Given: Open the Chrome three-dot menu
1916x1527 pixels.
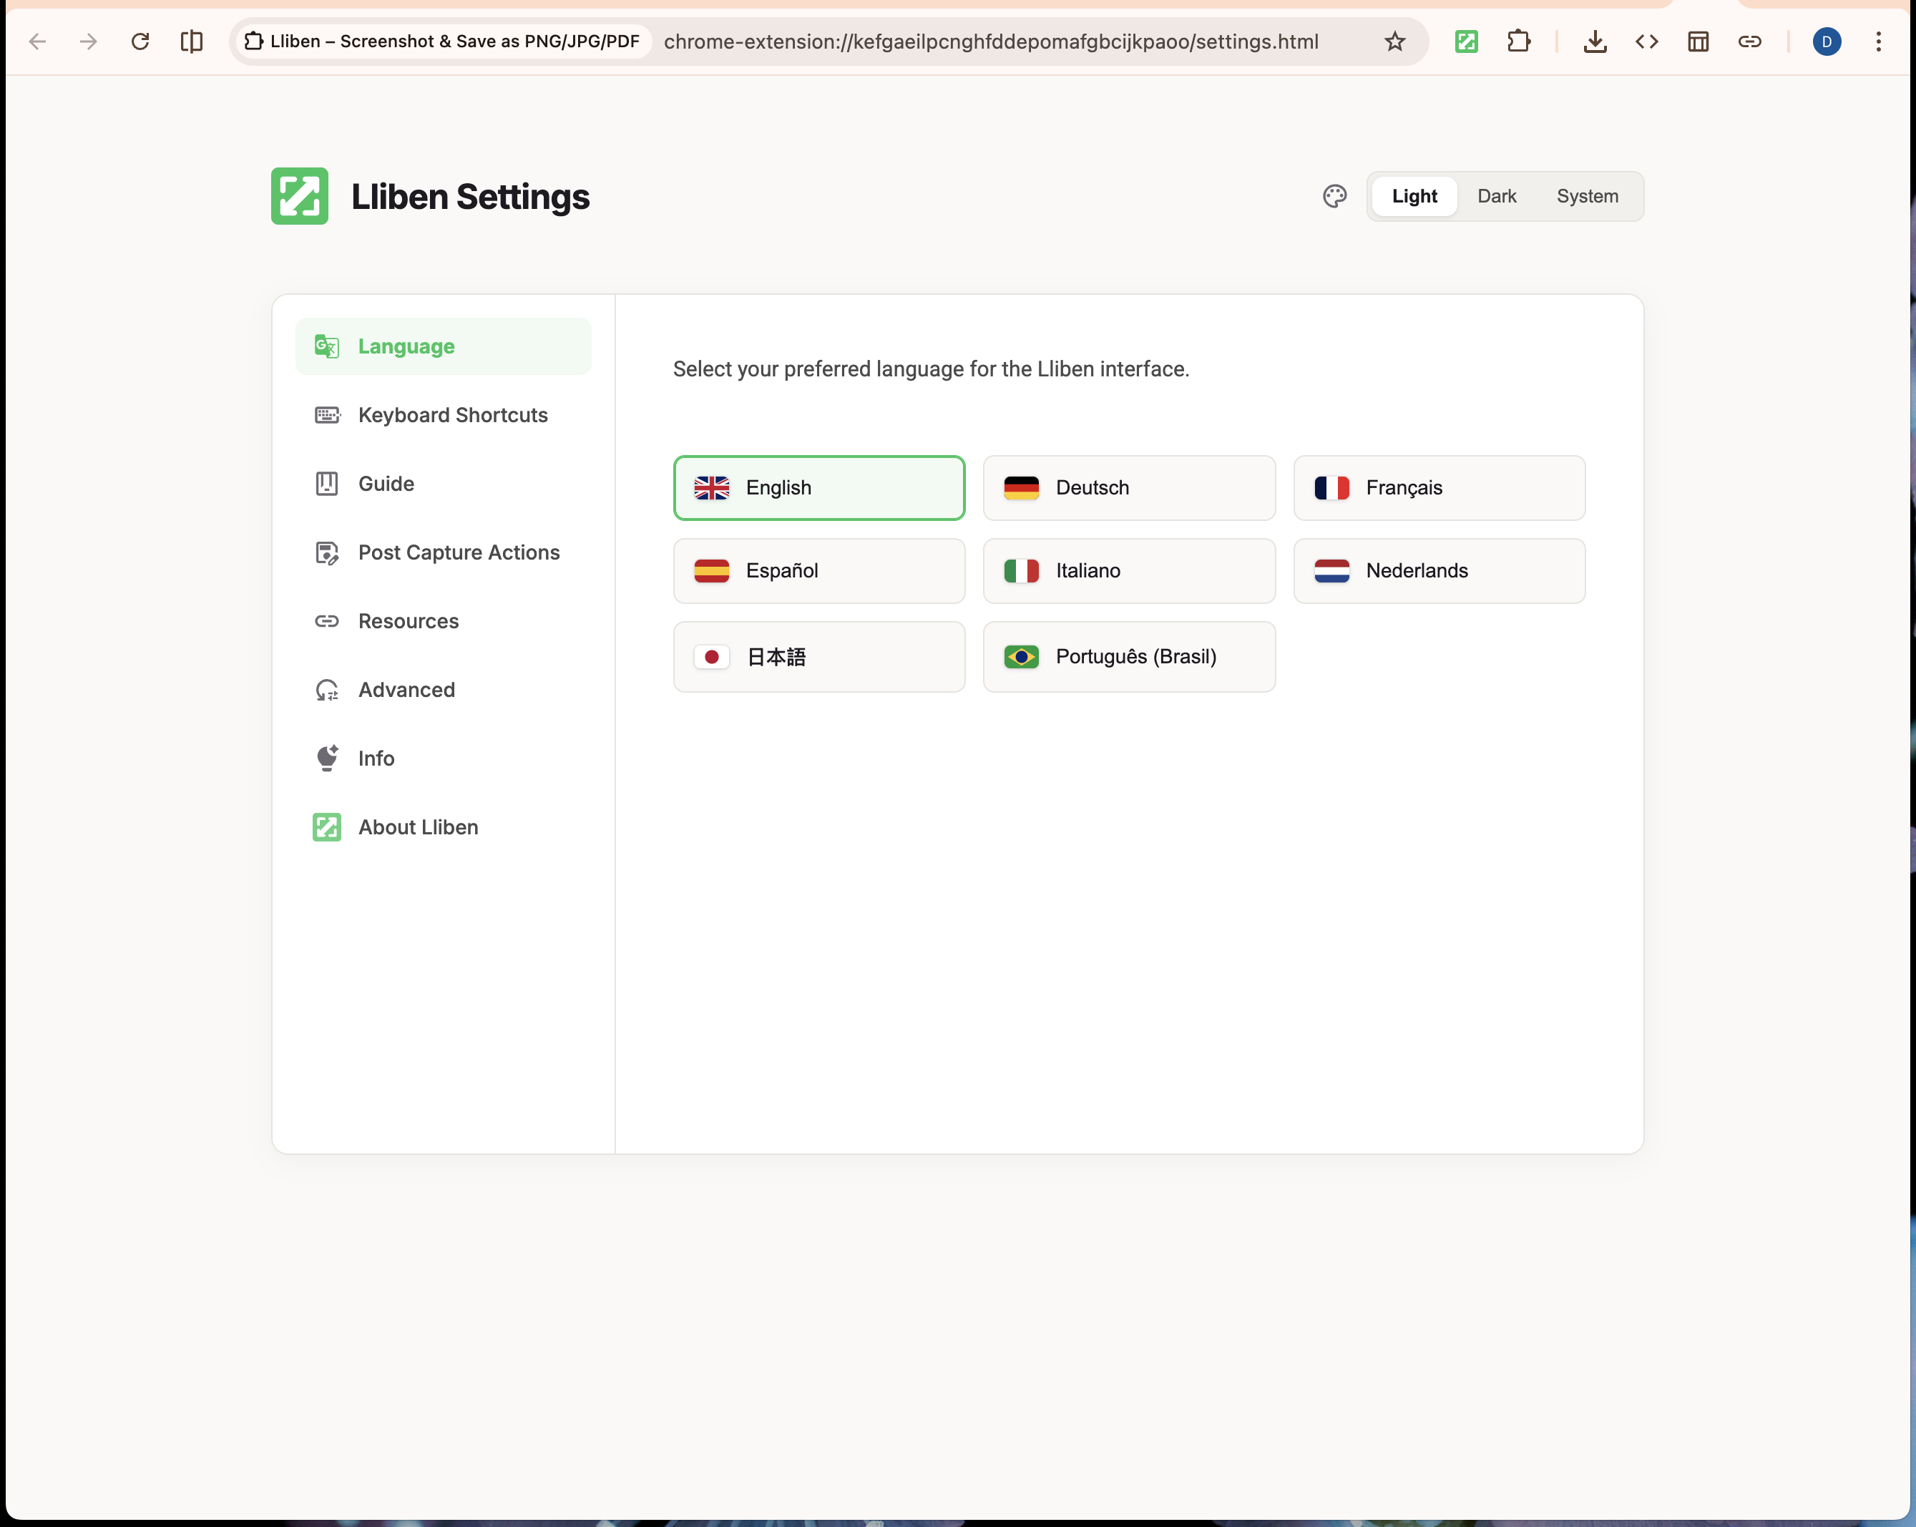Looking at the screenshot, I should click(1879, 41).
